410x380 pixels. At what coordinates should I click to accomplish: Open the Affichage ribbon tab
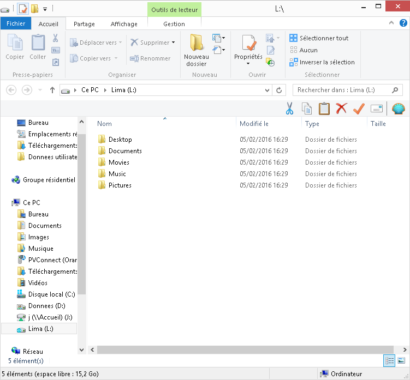[124, 24]
